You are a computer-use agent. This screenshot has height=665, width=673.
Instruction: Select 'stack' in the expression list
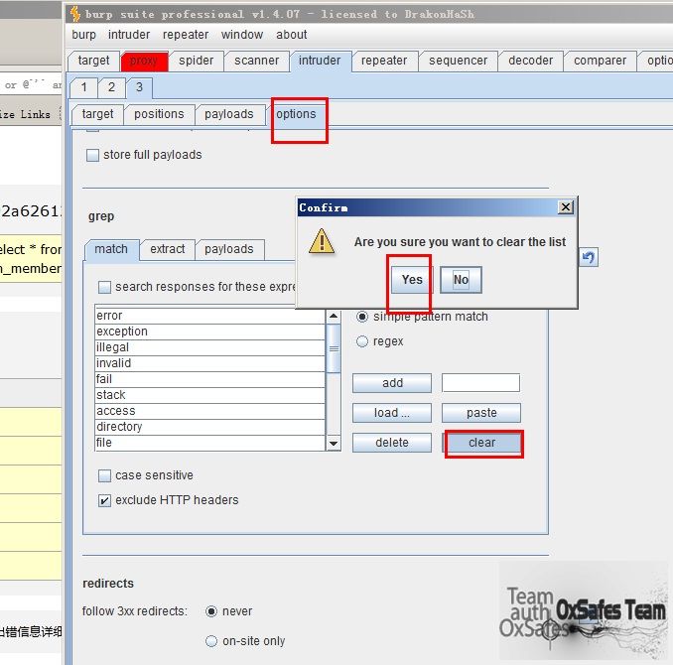point(209,395)
